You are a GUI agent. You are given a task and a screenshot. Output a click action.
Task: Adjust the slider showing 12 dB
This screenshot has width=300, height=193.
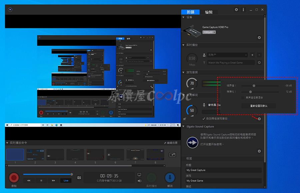(250, 92)
